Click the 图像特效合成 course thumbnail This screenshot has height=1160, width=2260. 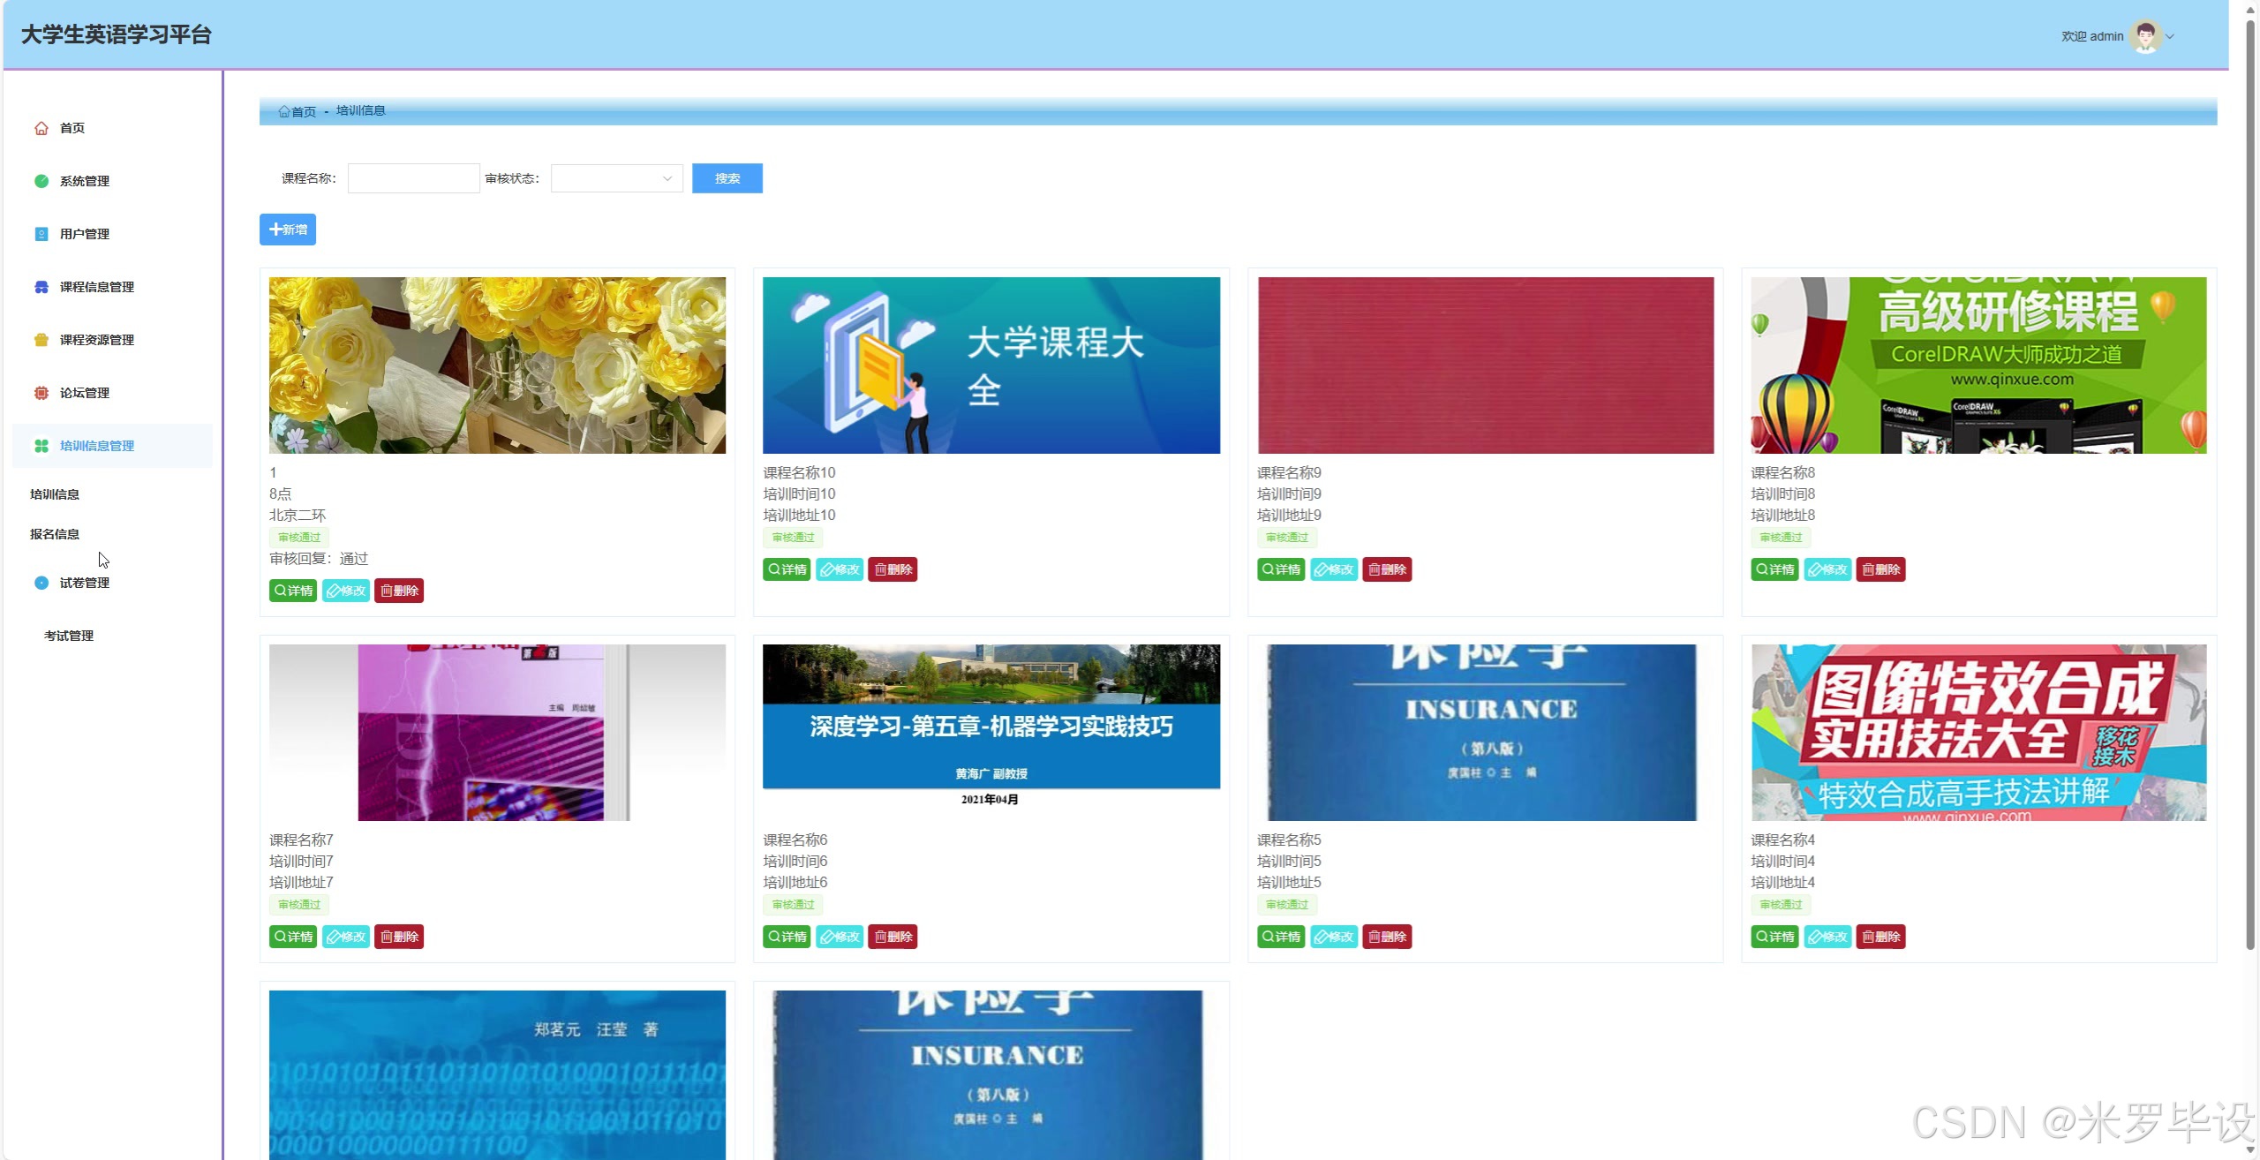pos(1979,734)
